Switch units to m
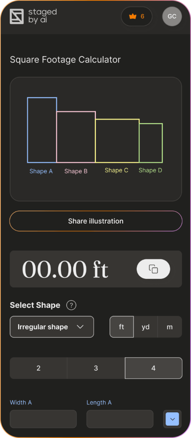Screen dimensions: 191x438 [170, 327]
